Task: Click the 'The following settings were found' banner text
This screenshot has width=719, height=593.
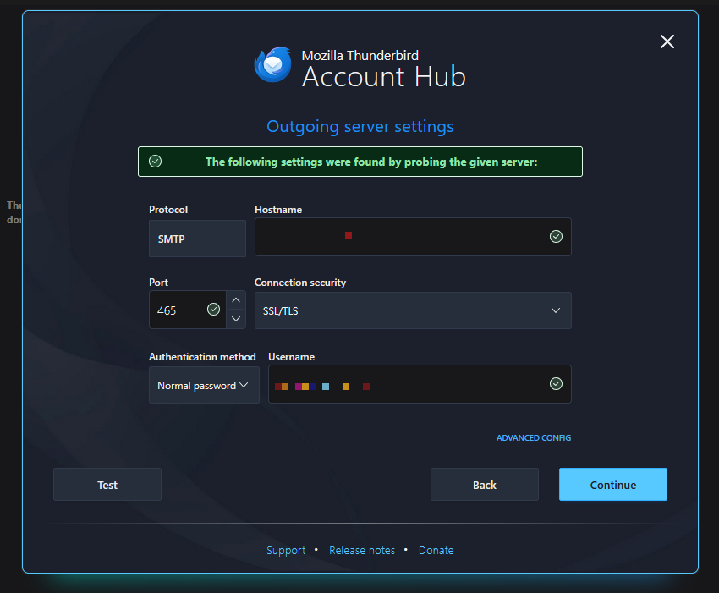Action: (371, 162)
